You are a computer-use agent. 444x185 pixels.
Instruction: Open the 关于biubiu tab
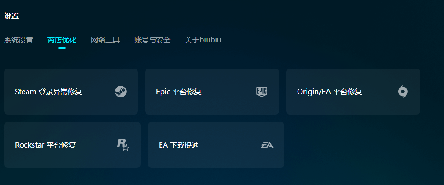tap(203, 40)
